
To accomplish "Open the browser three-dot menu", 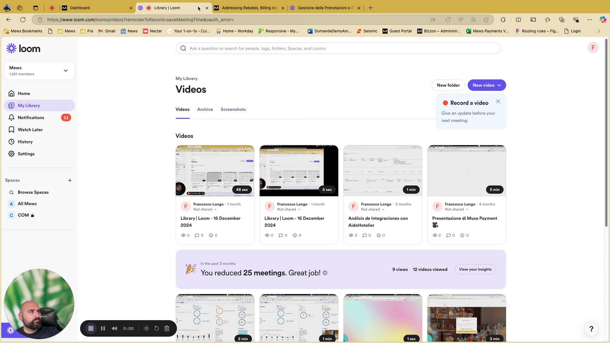I will tap(590, 20).
